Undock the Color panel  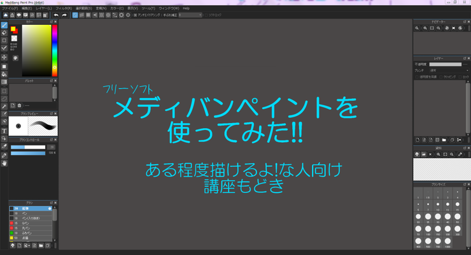click(52, 22)
